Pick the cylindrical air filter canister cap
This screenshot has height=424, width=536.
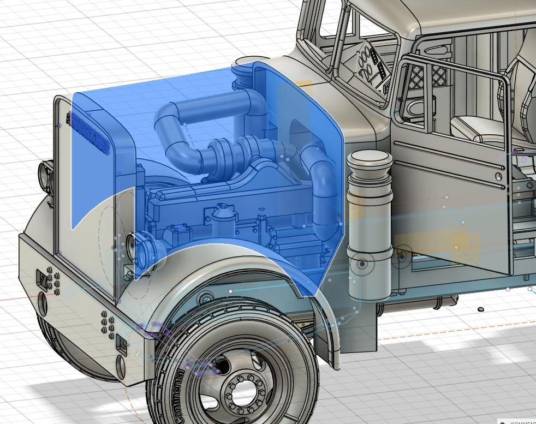370,161
